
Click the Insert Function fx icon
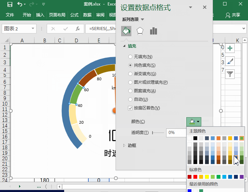tap(77, 29)
